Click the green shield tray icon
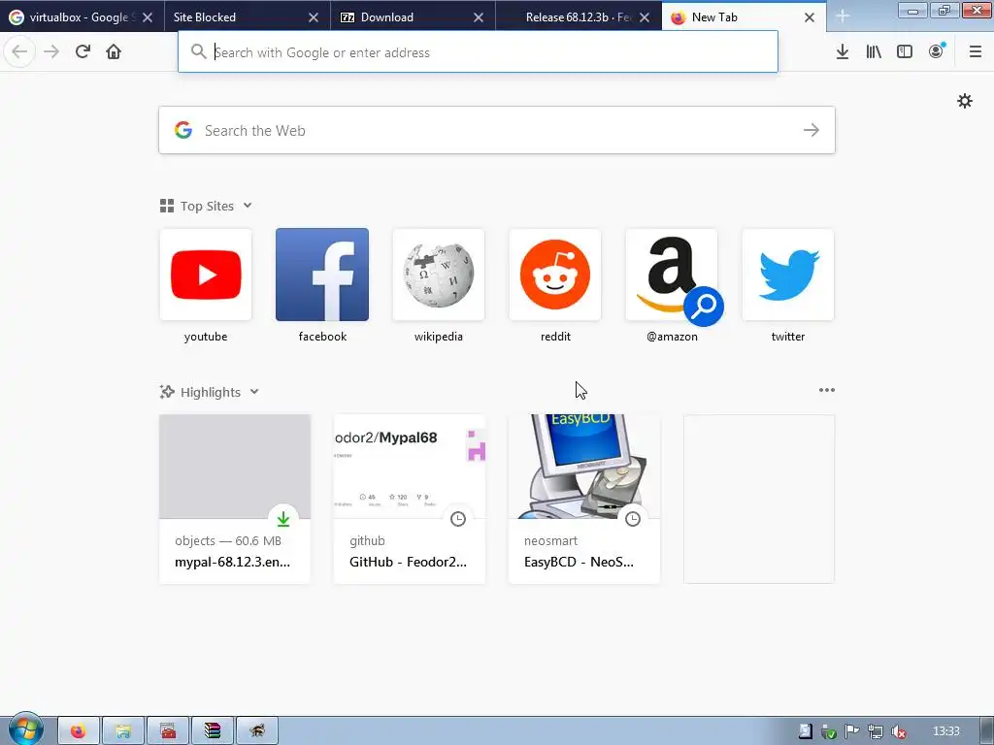The image size is (994, 745). pyautogui.click(x=829, y=731)
